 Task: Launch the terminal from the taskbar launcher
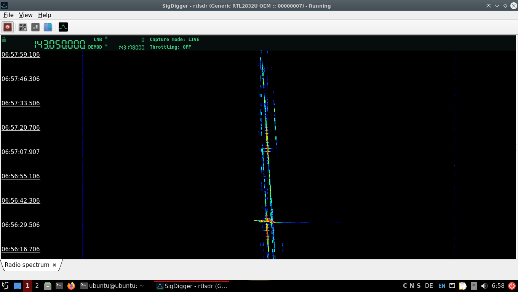click(x=59, y=286)
